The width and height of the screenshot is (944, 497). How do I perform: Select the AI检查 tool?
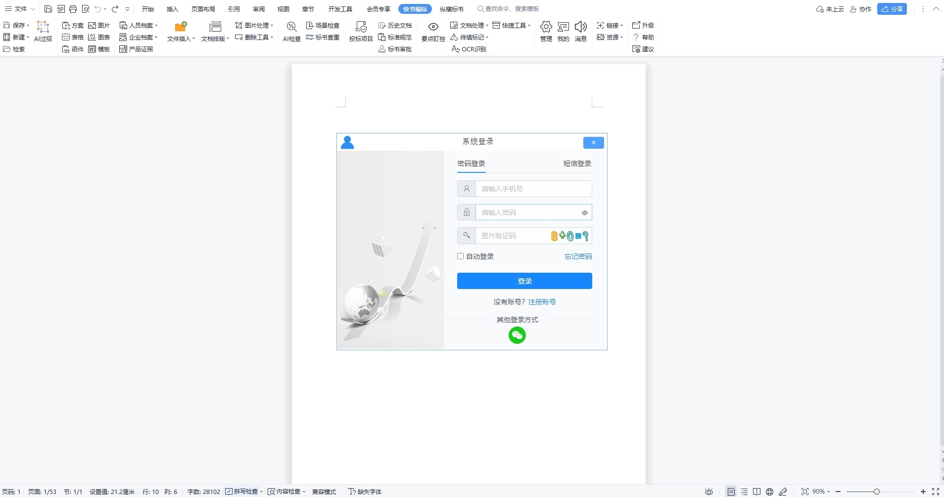point(291,32)
